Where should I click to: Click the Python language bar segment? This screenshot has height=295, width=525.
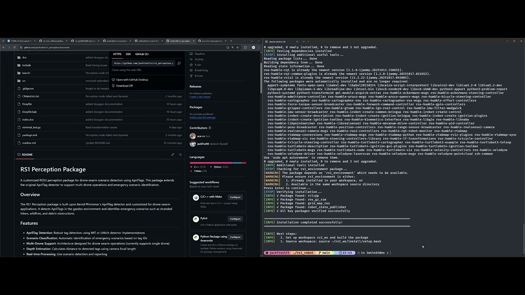[237, 163]
